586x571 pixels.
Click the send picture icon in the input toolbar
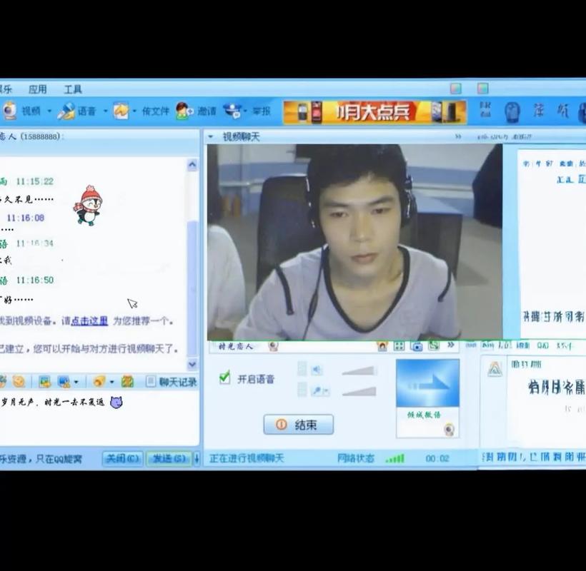point(45,381)
